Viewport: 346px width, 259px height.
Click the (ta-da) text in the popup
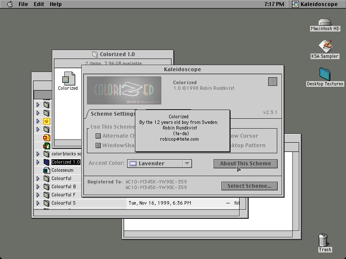pyautogui.click(x=181, y=133)
